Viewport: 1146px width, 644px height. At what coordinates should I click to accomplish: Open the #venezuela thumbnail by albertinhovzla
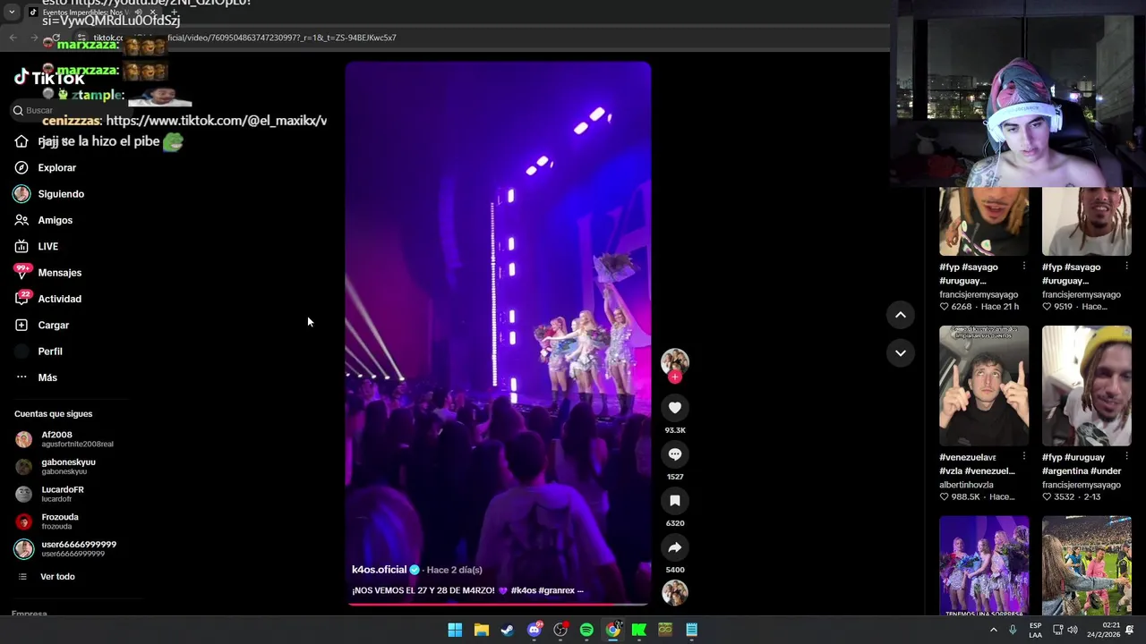click(984, 386)
